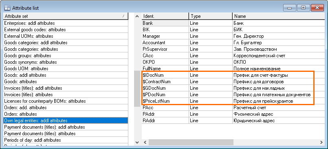Minimize the Attribute list window
The height and width of the screenshot is (149, 328).
point(290,8)
